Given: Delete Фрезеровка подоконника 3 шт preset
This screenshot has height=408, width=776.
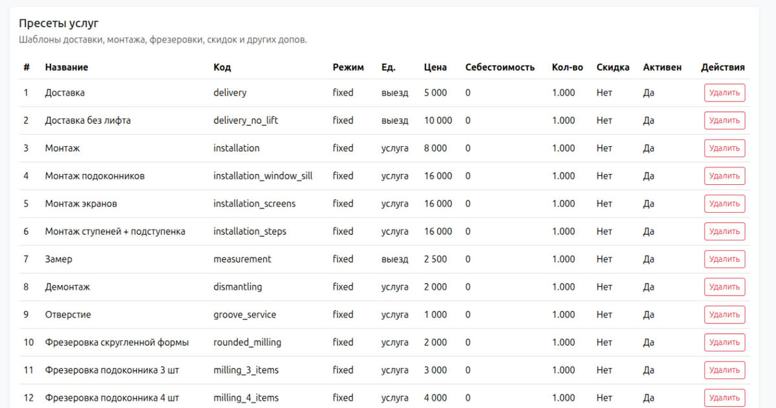Looking at the screenshot, I should pos(724,370).
